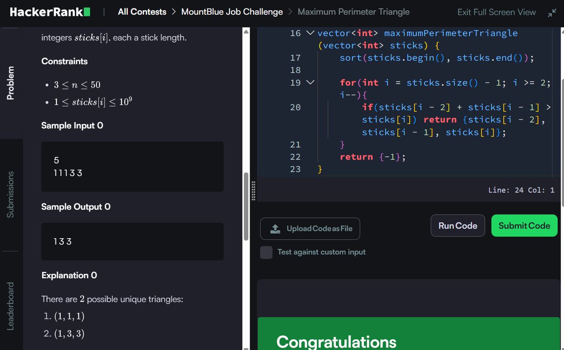Click the return {-1}; line
Screen dimensions: 564x350
pos(373,157)
